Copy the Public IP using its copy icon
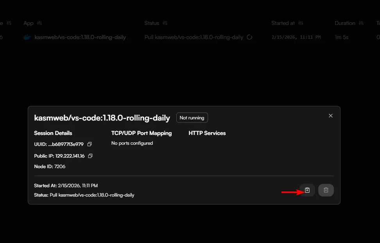Image resolution: width=380 pixels, height=243 pixels. 90,156
